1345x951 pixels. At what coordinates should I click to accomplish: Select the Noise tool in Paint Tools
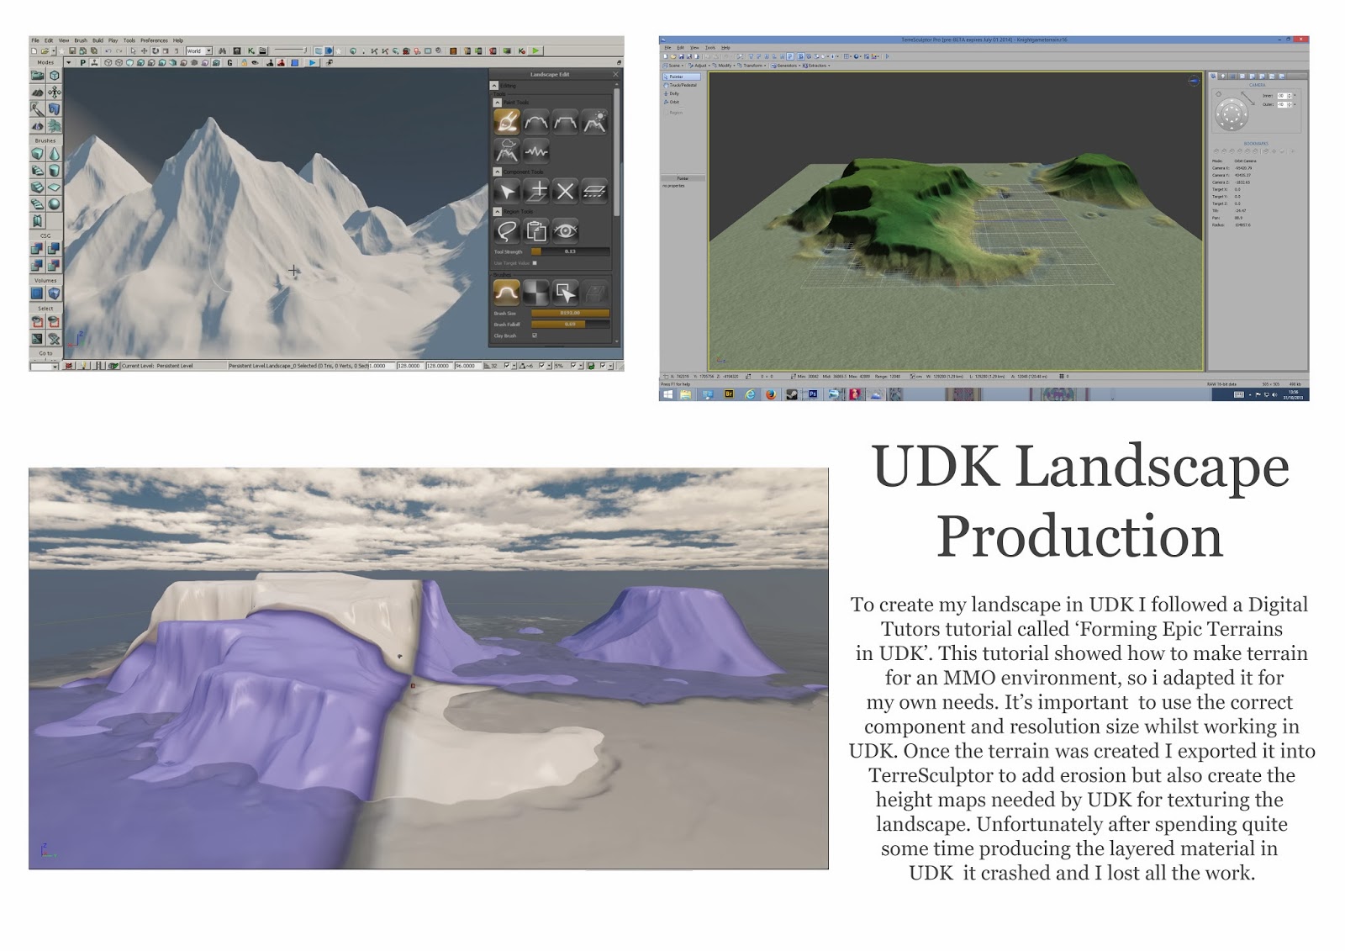coord(535,151)
